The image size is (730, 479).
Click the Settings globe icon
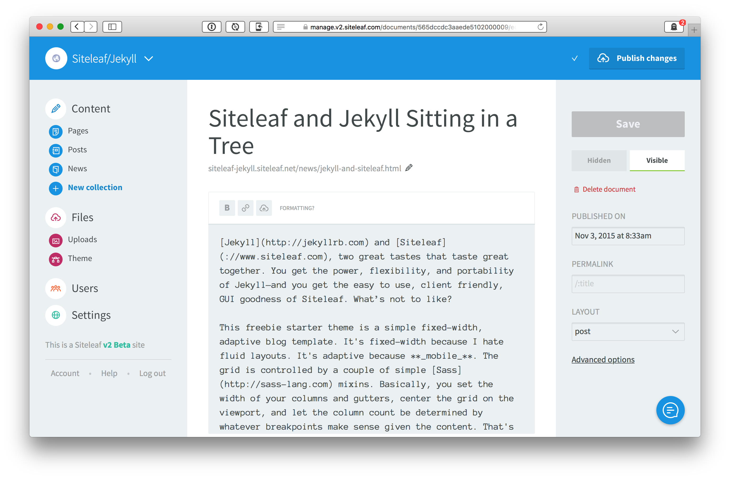point(56,315)
